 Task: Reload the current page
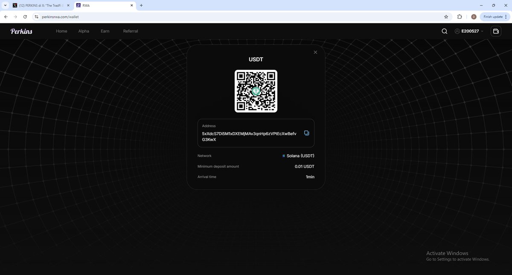click(25, 17)
